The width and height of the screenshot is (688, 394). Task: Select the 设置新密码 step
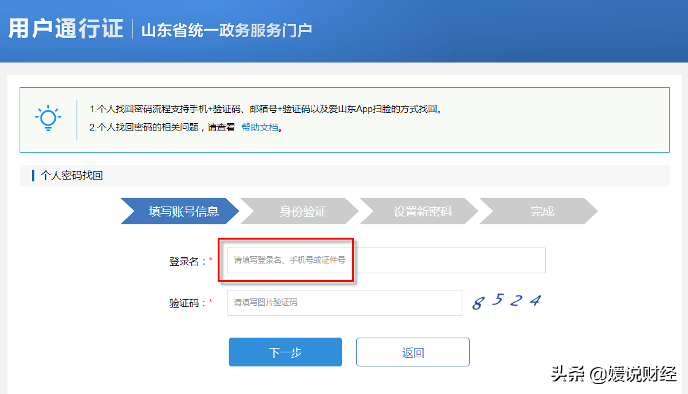coord(419,211)
